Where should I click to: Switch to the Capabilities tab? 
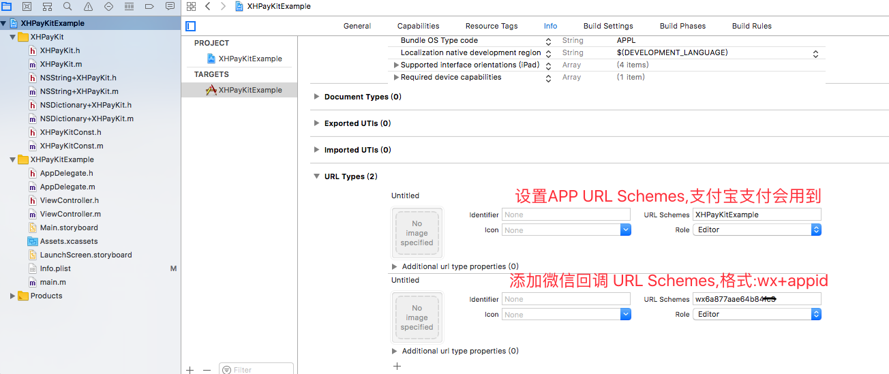pos(419,26)
